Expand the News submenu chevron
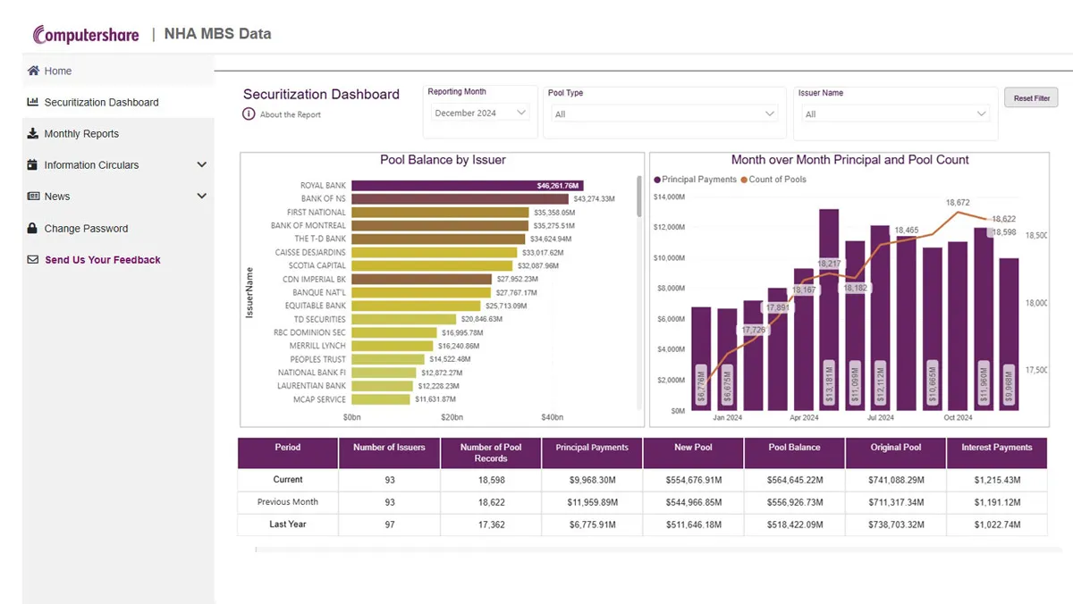The image size is (1073, 604). [201, 197]
